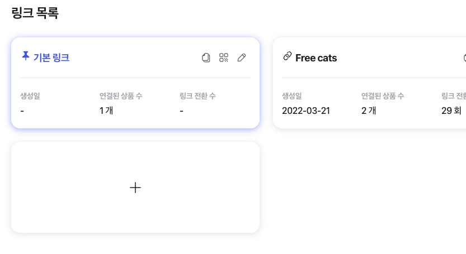The height and width of the screenshot is (254, 466).
Task: Click the 생성일 label in the Free cats card
Action: point(292,96)
